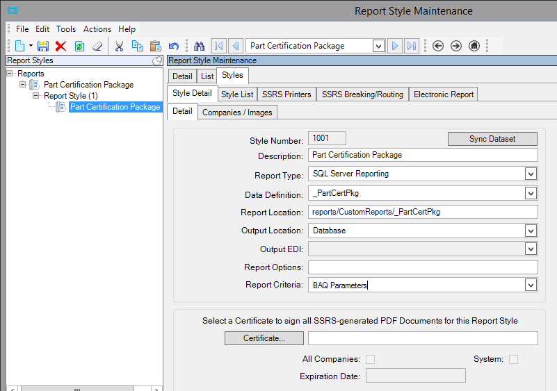Save the report style with the floppy disk icon
Screen dimensions: 557x391
(43, 46)
